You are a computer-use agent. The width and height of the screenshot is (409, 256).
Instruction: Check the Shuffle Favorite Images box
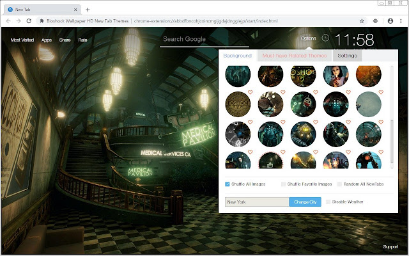coord(283,184)
